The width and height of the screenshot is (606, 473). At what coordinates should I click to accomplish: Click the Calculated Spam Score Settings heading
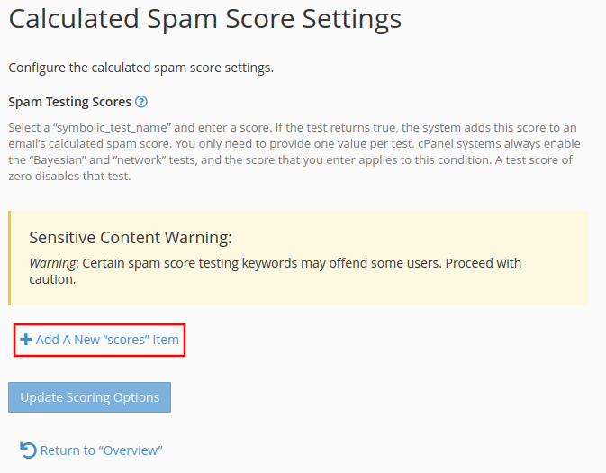click(x=205, y=19)
